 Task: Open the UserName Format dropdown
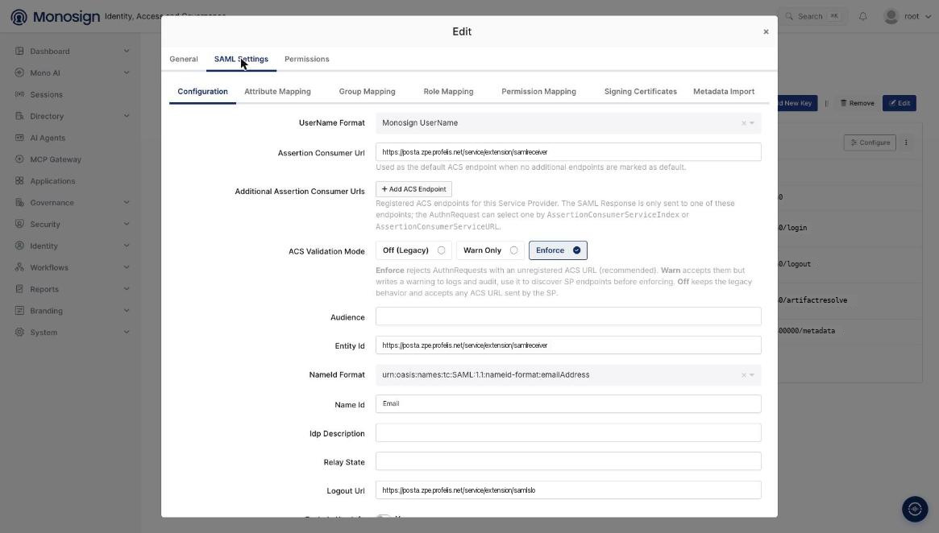(x=752, y=123)
